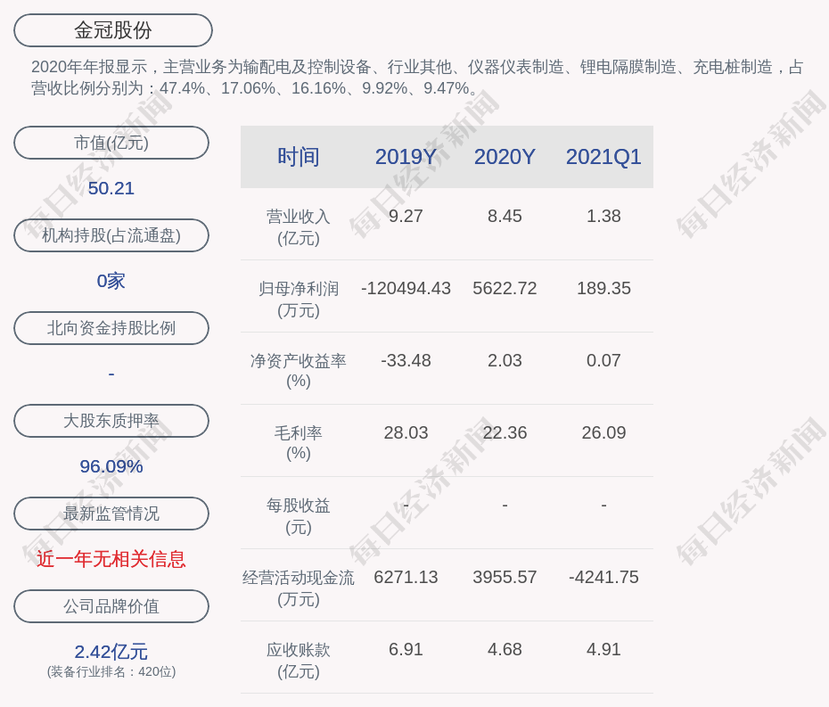829x707 pixels.
Task: Click the 净资产收益率(%) row label
Action: coord(298,371)
